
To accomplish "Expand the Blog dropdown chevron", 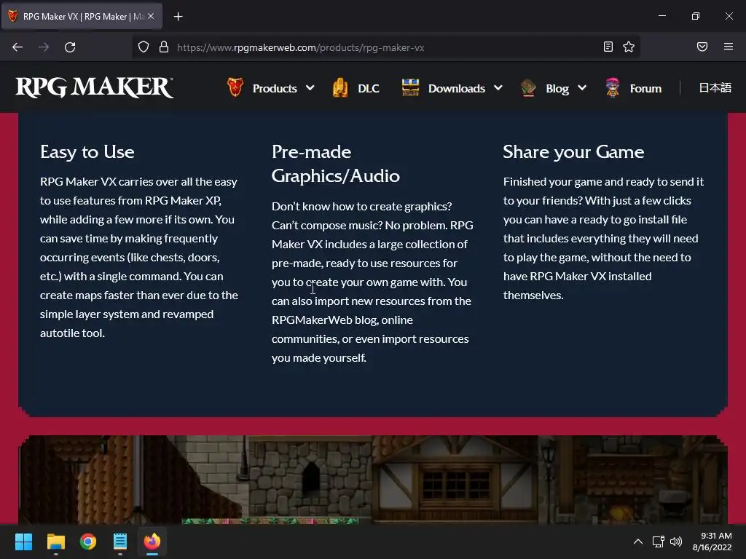I will (582, 88).
